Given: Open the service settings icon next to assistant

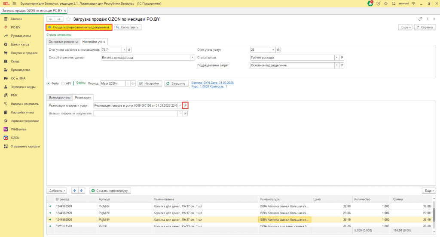Looking at the screenshot, I should [x=413, y=3].
